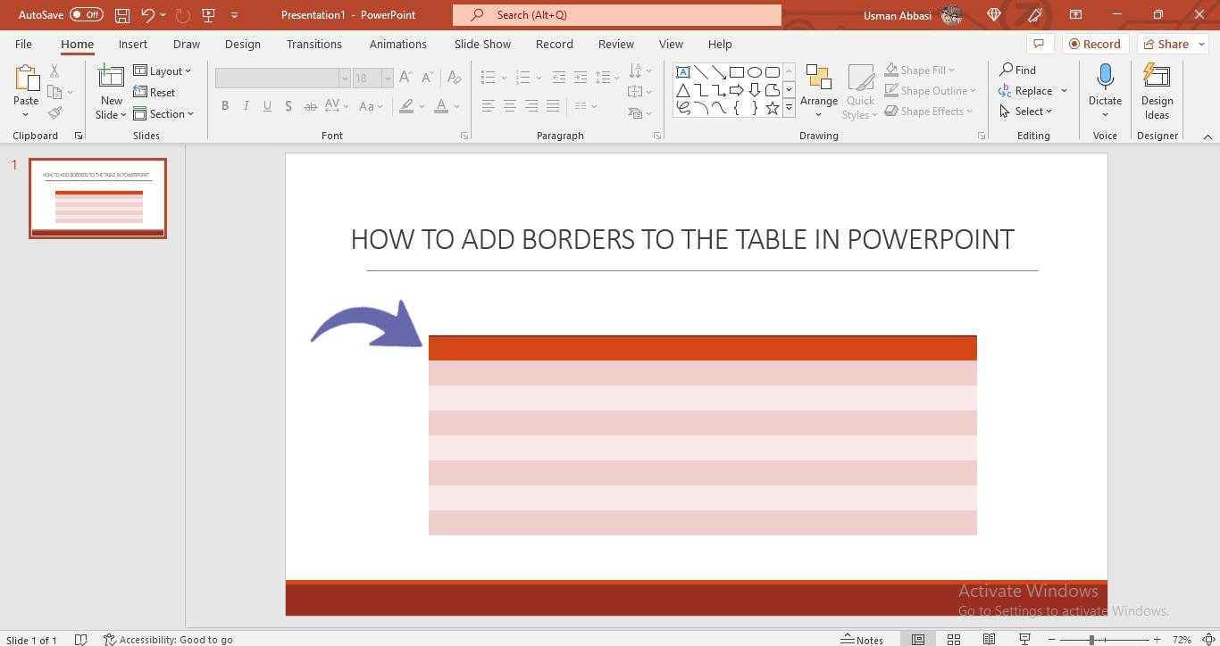Select the star shape in gallery
This screenshot has width=1220, height=646.
click(x=773, y=108)
